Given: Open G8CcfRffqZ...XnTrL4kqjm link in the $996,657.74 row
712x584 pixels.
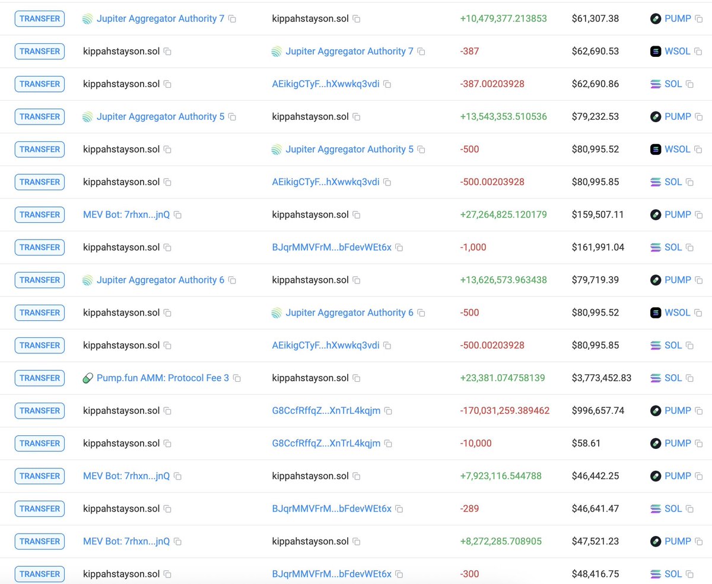Looking at the screenshot, I should [x=326, y=410].
